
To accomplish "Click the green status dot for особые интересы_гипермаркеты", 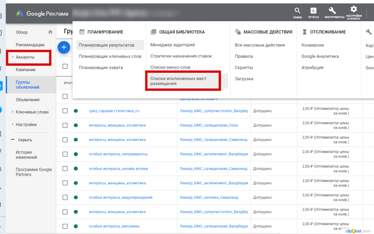I will pos(76,154).
